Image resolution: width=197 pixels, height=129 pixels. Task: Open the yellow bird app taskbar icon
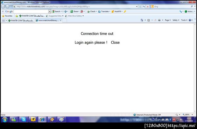(33, 120)
